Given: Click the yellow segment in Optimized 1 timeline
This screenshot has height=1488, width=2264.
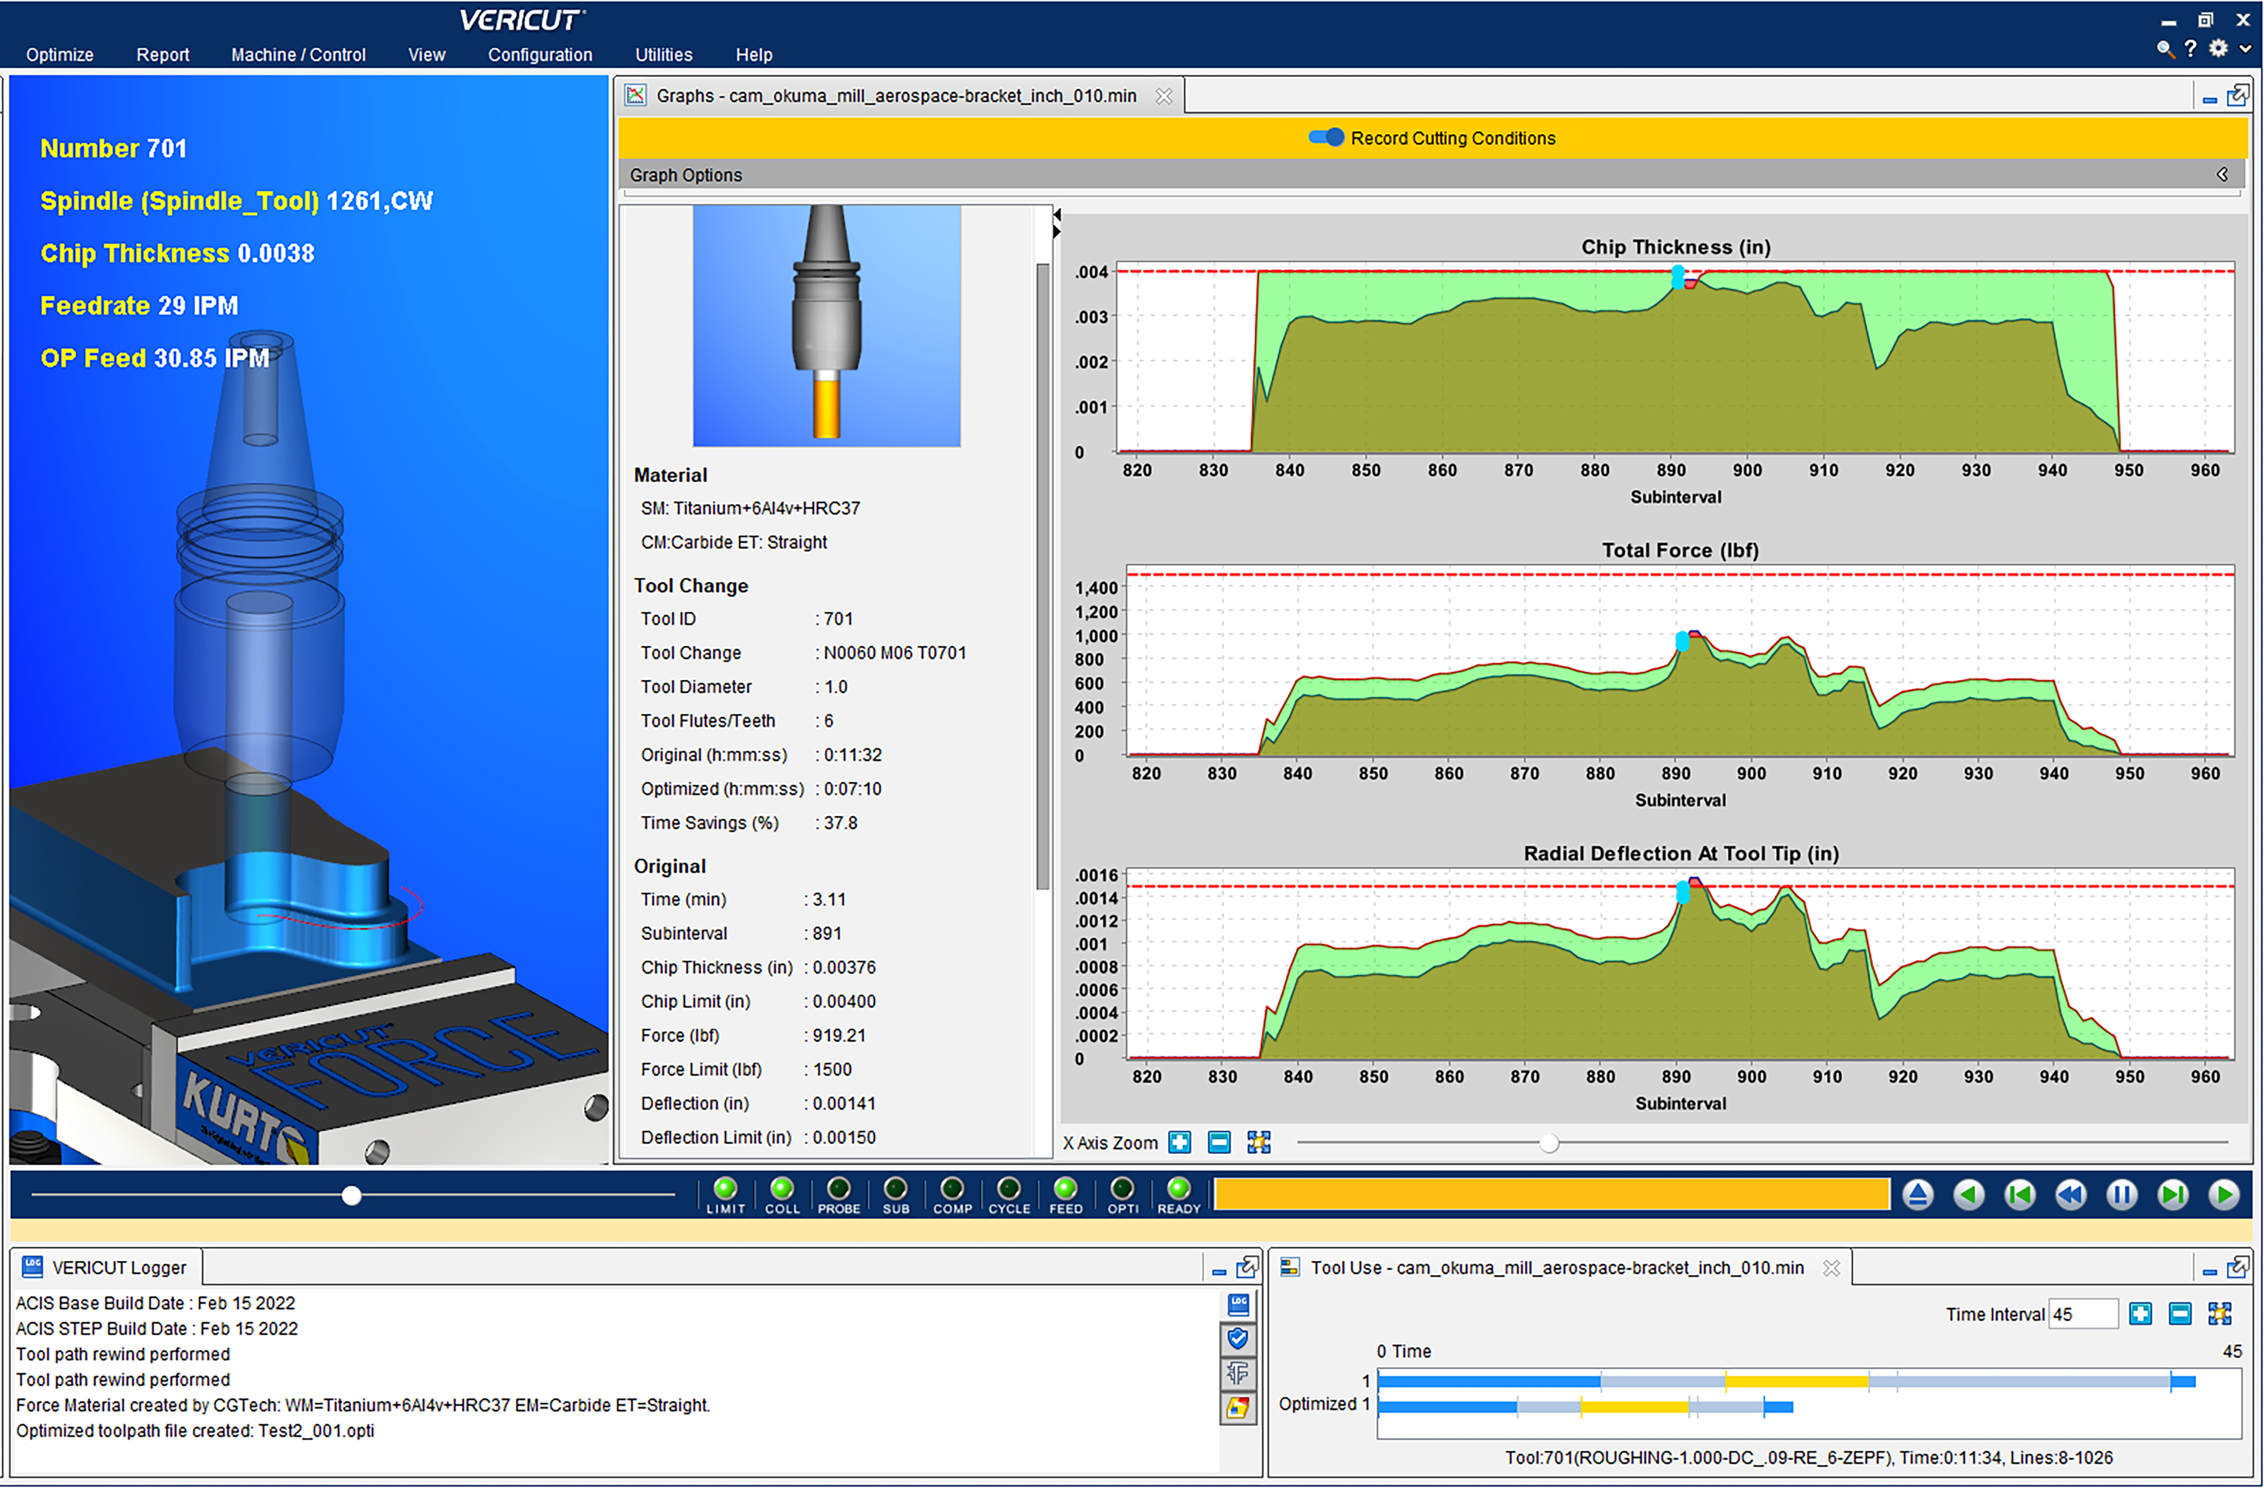Looking at the screenshot, I should [1635, 1407].
